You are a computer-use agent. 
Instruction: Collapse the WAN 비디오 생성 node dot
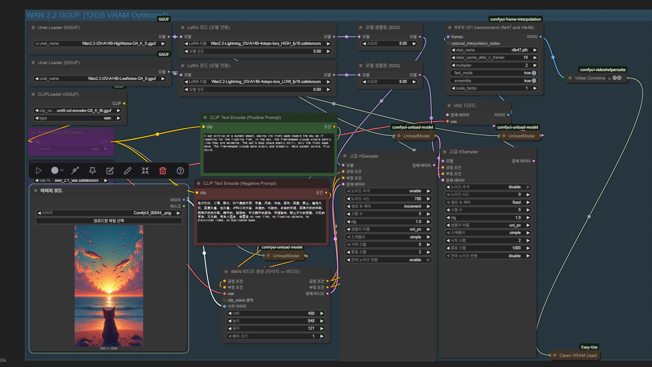(x=226, y=271)
